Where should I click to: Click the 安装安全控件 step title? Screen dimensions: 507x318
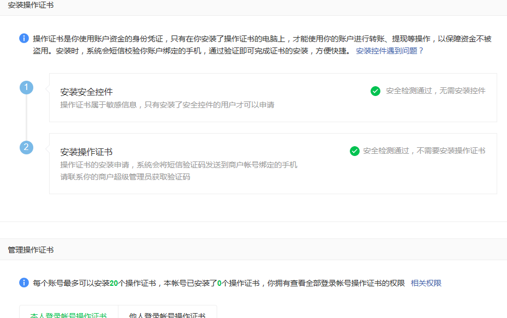point(86,92)
